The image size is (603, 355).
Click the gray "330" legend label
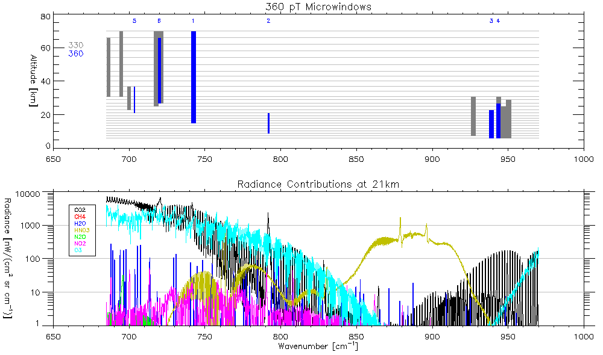pos(75,46)
